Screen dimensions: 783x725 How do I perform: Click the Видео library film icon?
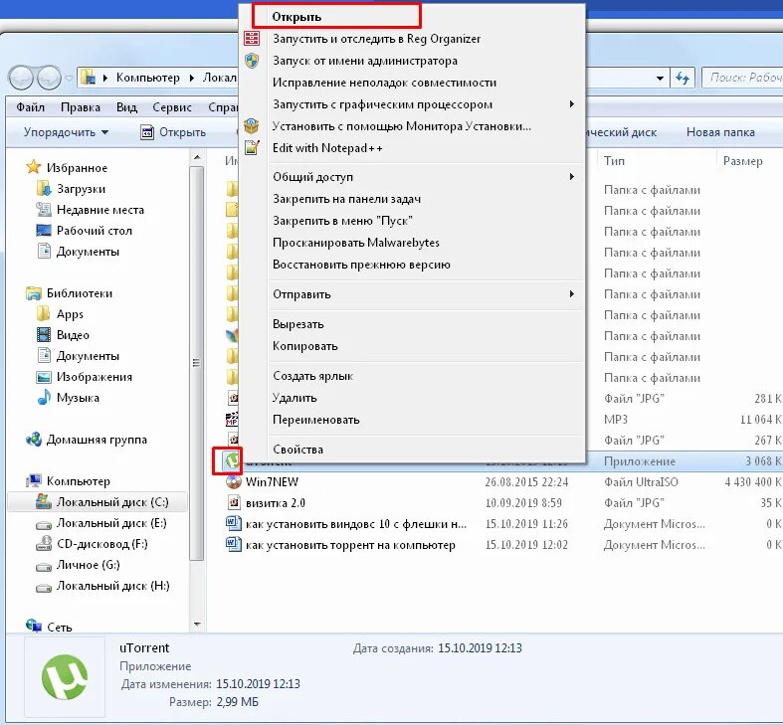(x=44, y=334)
